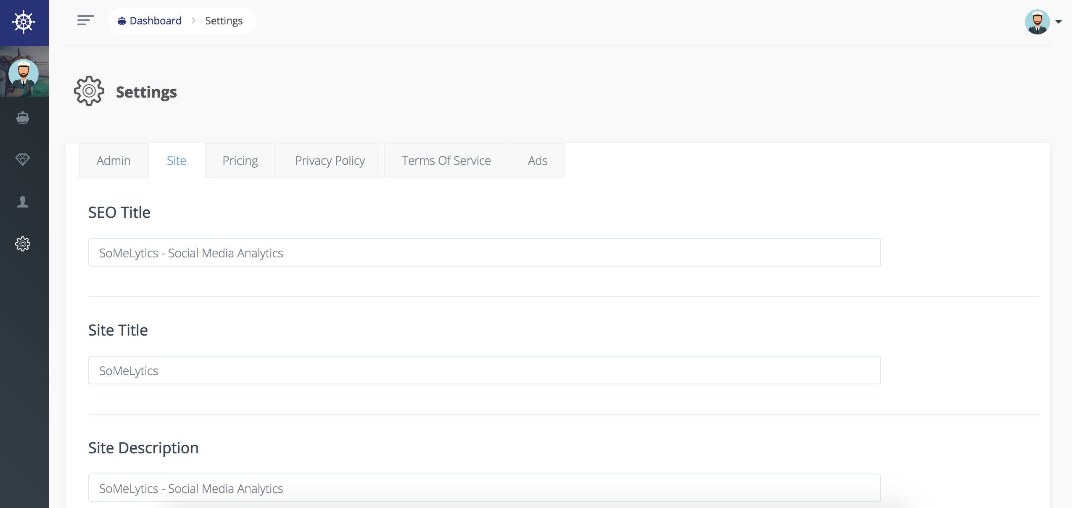The height and width of the screenshot is (508, 1072).
Task: Click the gear settings sidebar icon
Action: (x=23, y=244)
